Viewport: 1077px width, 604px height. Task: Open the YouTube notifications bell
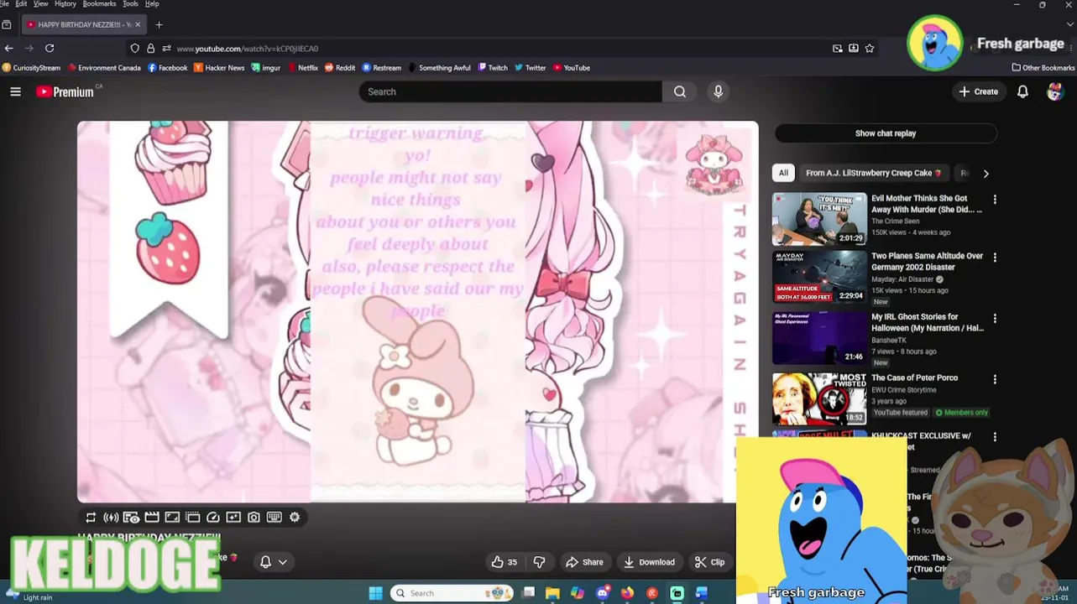pos(1022,91)
